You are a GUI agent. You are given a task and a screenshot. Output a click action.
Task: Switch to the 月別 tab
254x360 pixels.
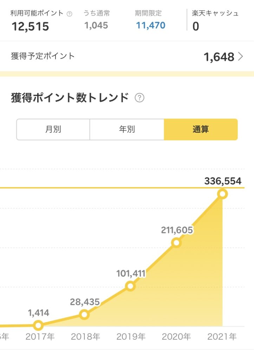(53, 129)
